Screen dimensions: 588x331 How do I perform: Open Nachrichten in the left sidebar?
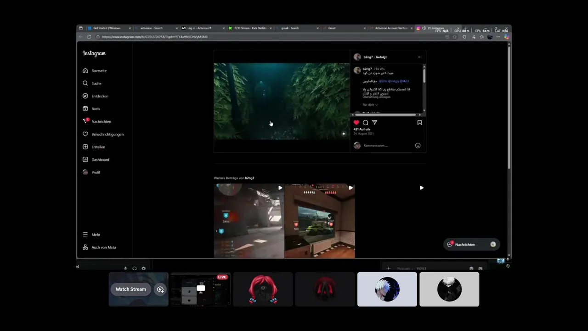pyautogui.click(x=97, y=121)
